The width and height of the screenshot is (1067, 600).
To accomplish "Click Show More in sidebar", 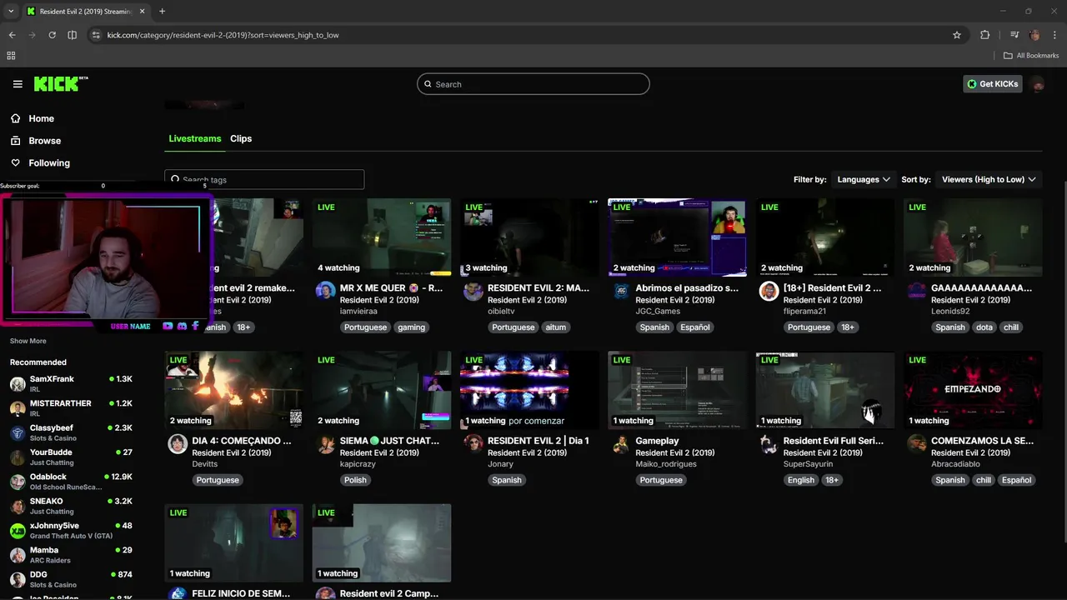I will (28, 341).
